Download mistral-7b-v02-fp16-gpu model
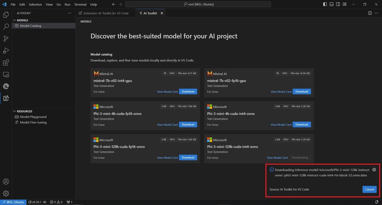Screen dimensions: 382x205 click(x=302, y=91)
